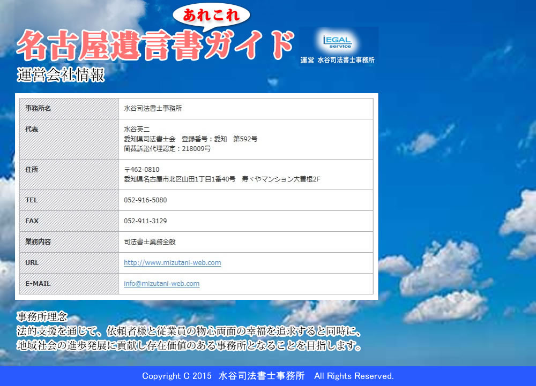The width and height of the screenshot is (536, 386).
Task: Click the FAX row label
Action: [x=32, y=221]
